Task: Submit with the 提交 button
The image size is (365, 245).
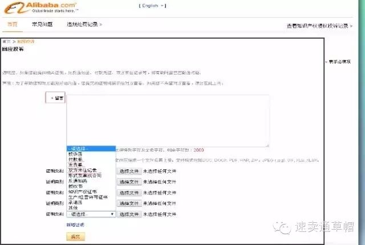Action: click(75, 236)
